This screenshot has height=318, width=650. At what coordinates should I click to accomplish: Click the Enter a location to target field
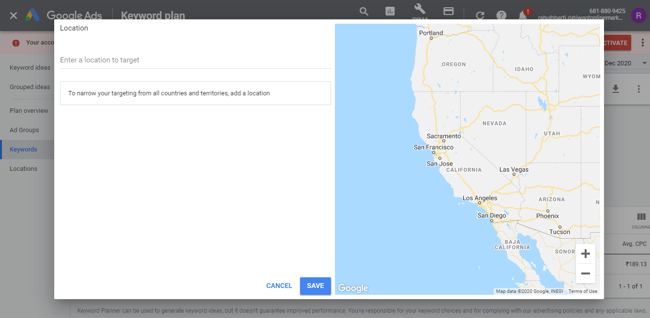196,60
